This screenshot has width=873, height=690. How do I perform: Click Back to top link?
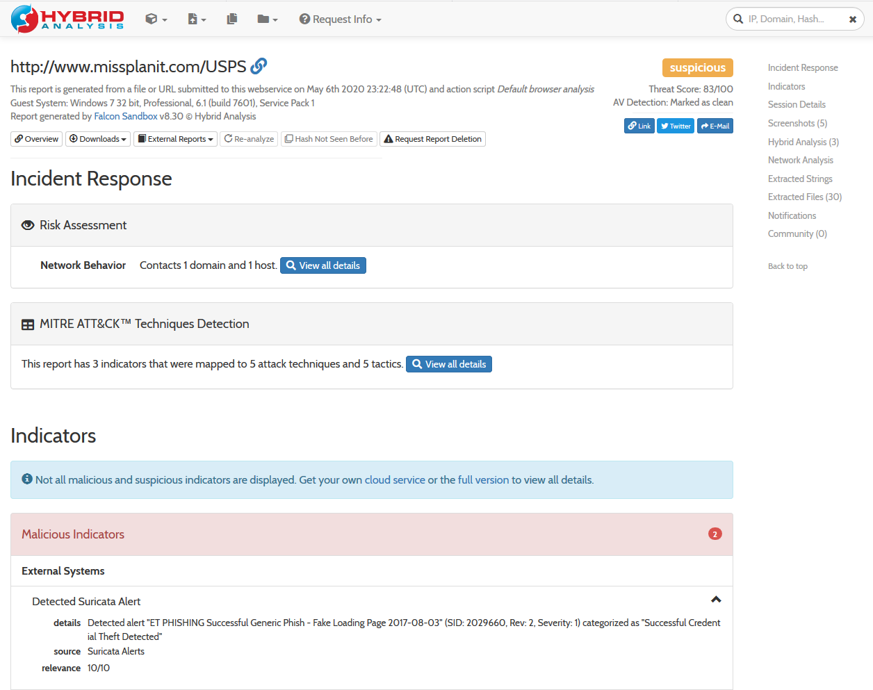point(788,266)
